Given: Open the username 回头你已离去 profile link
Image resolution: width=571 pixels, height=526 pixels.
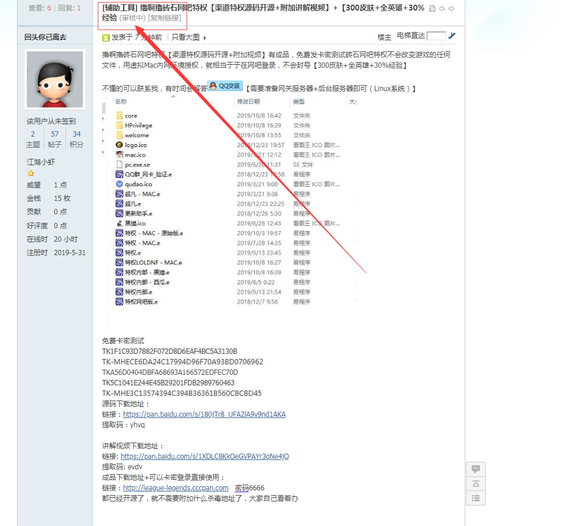Looking at the screenshot, I should tap(46, 37).
